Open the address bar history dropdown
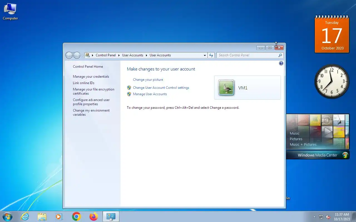356x222 pixels. point(205,55)
